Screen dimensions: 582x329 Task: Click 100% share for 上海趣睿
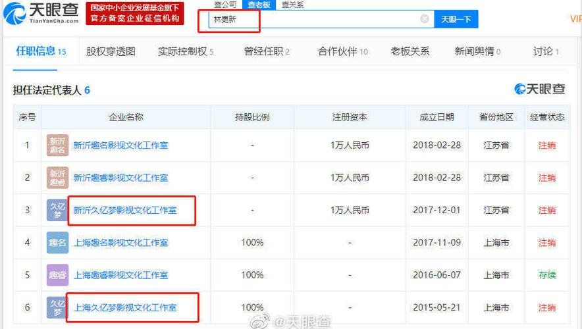coord(252,275)
